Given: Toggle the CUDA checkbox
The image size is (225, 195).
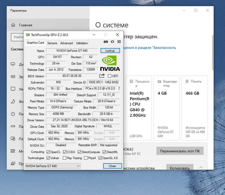Looking at the screenshot, I should coord(65,152).
